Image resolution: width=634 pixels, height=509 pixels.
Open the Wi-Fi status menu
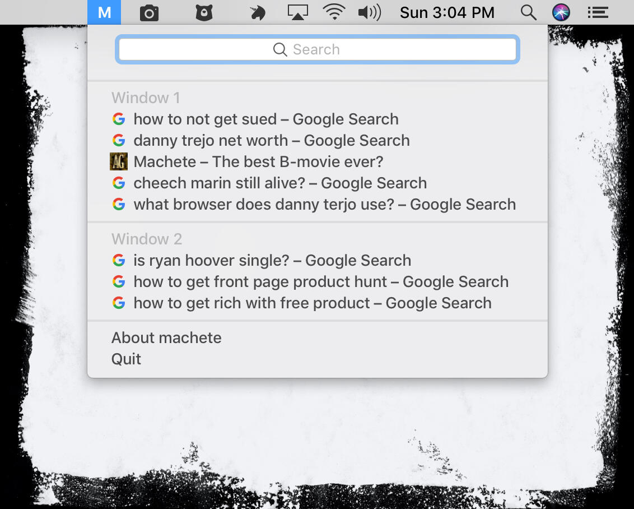[x=334, y=12]
